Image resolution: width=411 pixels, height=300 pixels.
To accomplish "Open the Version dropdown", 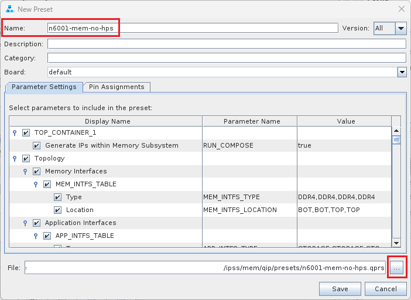I will coord(400,28).
